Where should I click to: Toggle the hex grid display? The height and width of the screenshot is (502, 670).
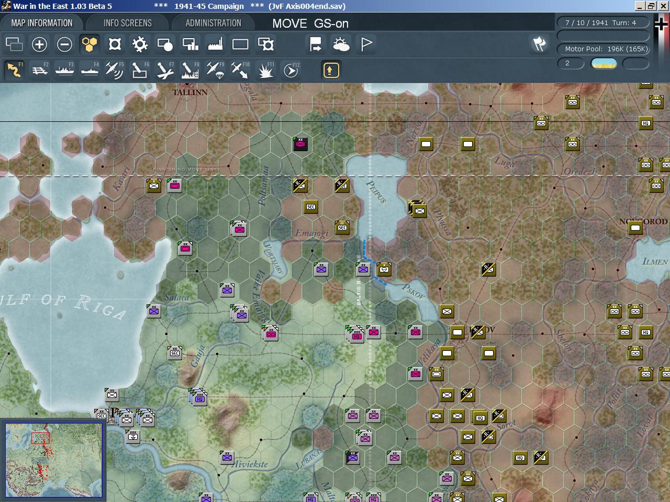tap(90, 44)
